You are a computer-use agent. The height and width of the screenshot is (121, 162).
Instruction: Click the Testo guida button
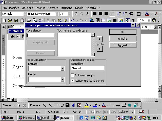(x=123, y=45)
